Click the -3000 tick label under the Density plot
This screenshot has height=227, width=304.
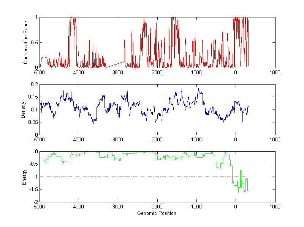pyautogui.click(x=117, y=139)
